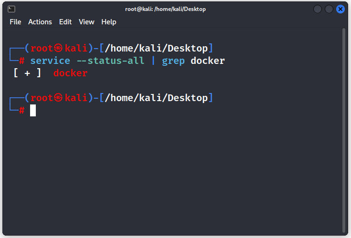Open the Help menu
351x238 pixels.
[109, 22]
